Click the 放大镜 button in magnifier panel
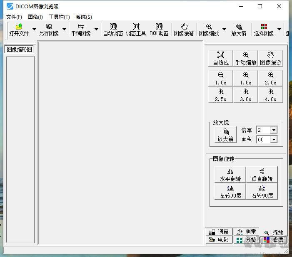Screen dimensions: 292x257 (x=225, y=135)
